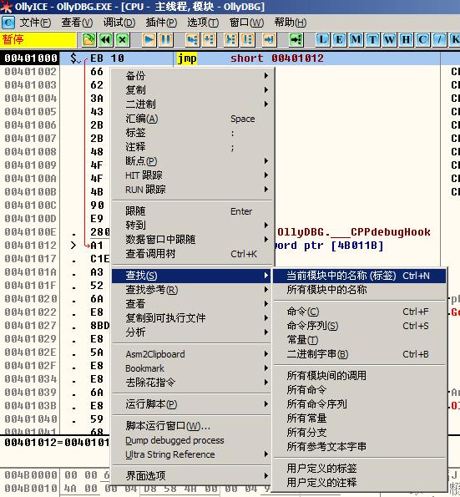Expand the 断点(P) submenu
The image size is (460, 497).
coord(193,161)
